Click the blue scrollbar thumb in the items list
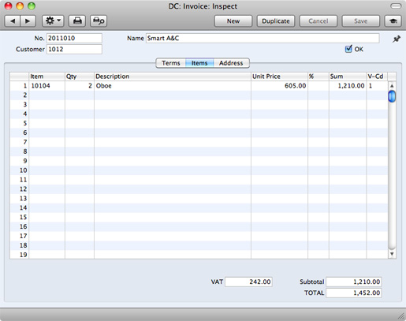The width and height of the screenshot is (406, 321). coord(392,96)
